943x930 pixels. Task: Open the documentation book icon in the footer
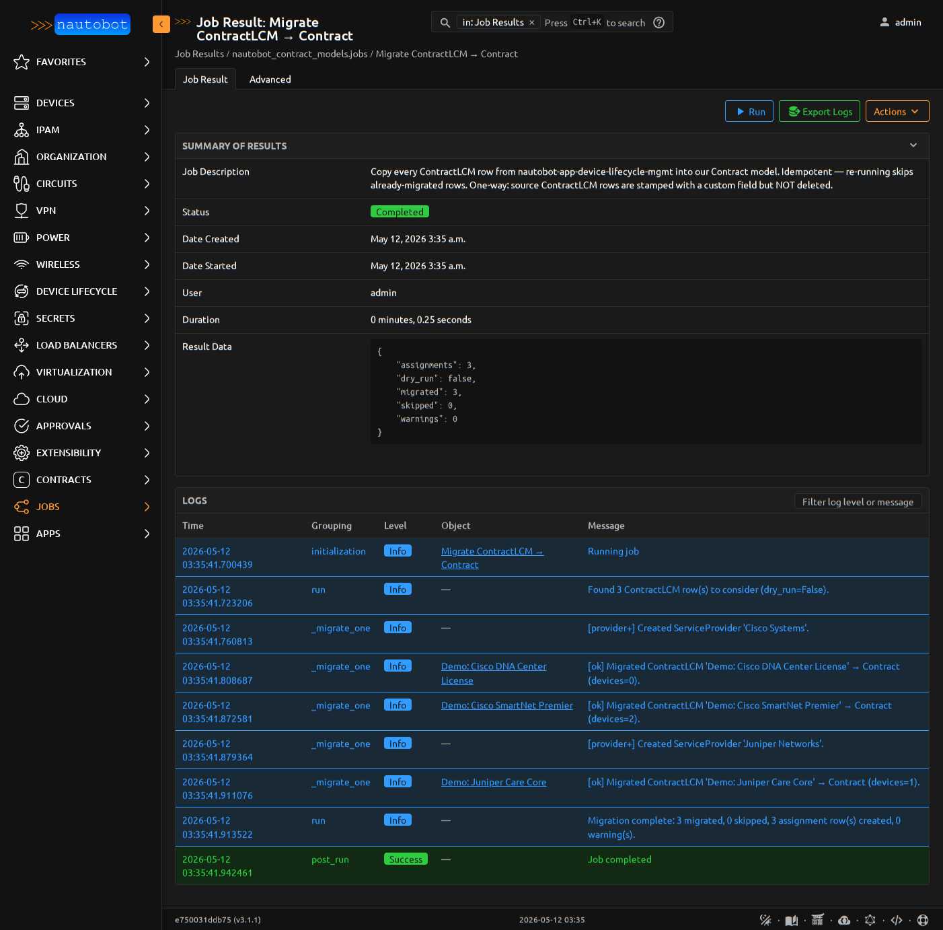pos(792,920)
